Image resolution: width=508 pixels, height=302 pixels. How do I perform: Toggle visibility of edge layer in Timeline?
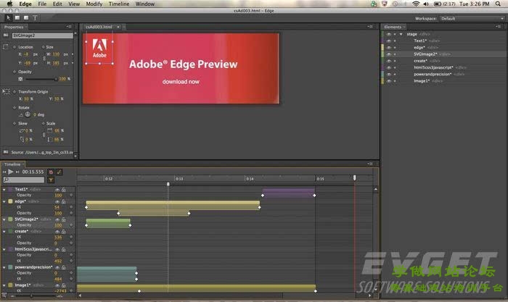57,201
